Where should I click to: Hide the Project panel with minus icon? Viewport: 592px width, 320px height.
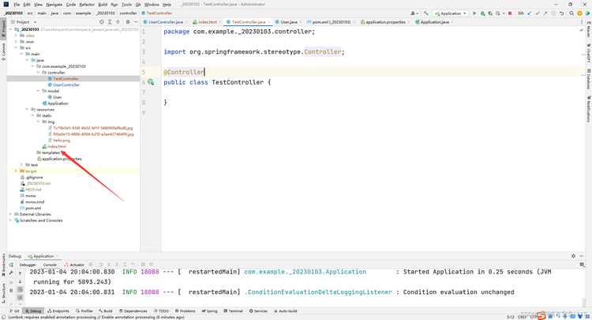coord(136,22)
